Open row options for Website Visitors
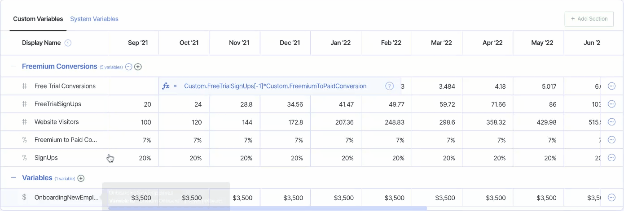The image size is (624, 211). tap(611, 122)
